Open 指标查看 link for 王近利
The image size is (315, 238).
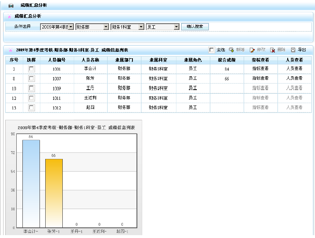[260, 98]
